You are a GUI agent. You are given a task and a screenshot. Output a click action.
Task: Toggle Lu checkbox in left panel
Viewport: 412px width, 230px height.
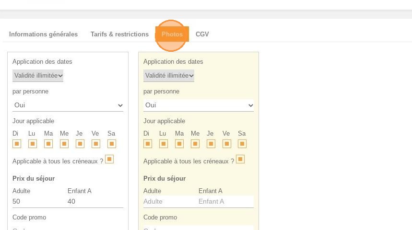[x=33, y=144]
